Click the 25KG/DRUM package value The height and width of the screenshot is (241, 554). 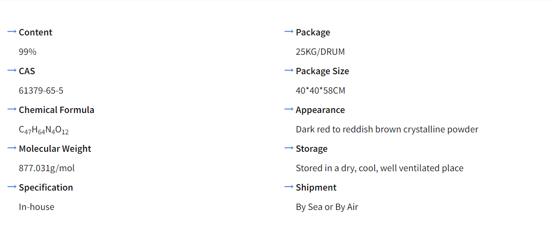point(320,52)
